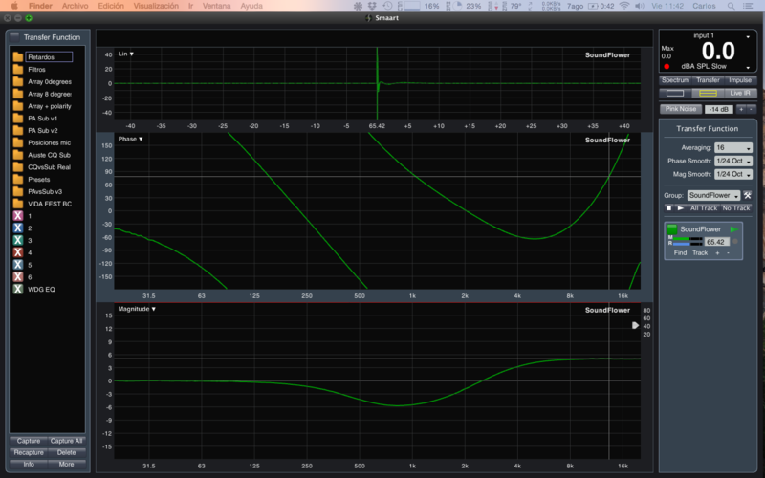Click the Capture All button
Screen dimensions: 765x478
[67, 441]
